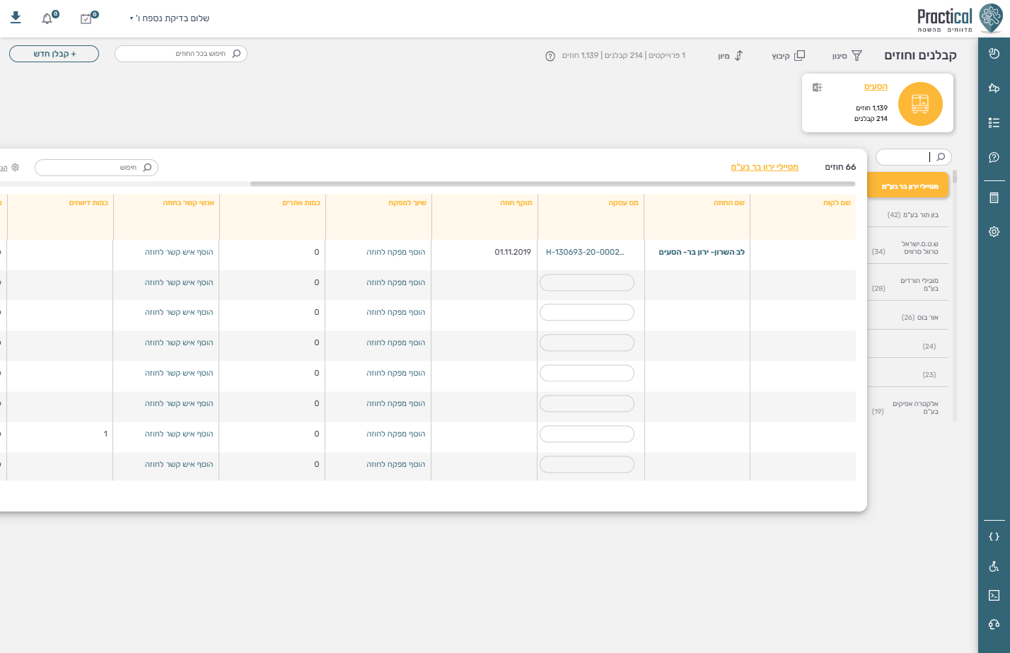Open the notifications bell
This screenshot has width=1010, height=653.
click(47, 18)
